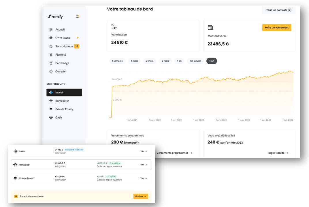Click the Valorisation plant chart icon

[x=114, y=27]
